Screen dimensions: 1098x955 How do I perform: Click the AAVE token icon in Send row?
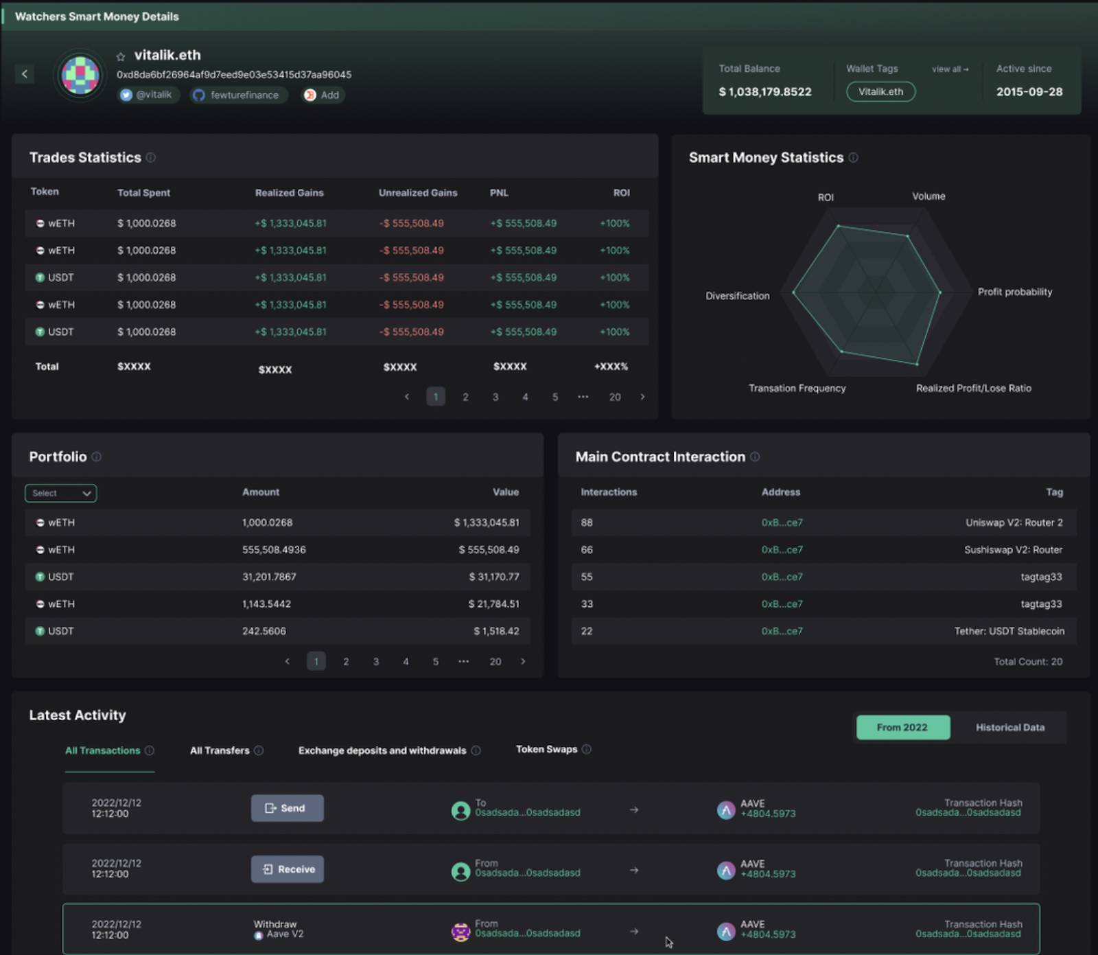[726, 810]
